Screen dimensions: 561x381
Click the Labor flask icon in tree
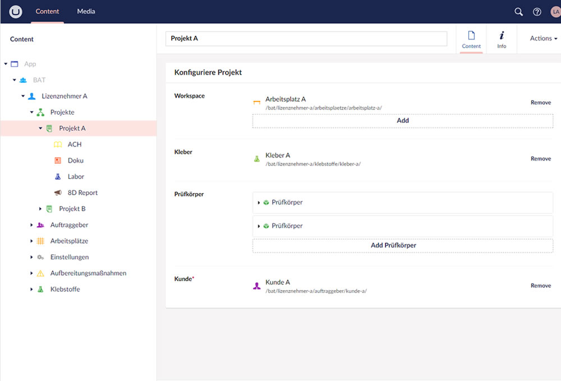57,177
